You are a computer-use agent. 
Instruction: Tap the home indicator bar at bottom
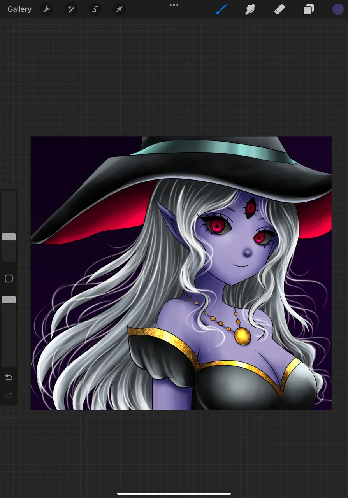click(x=174, y=494)
